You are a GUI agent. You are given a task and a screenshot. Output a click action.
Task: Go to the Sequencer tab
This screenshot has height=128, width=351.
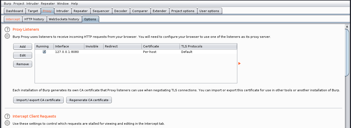101,11
